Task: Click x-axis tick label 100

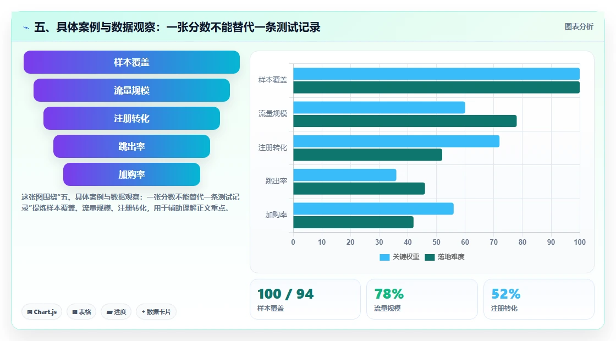Action: 580,243
